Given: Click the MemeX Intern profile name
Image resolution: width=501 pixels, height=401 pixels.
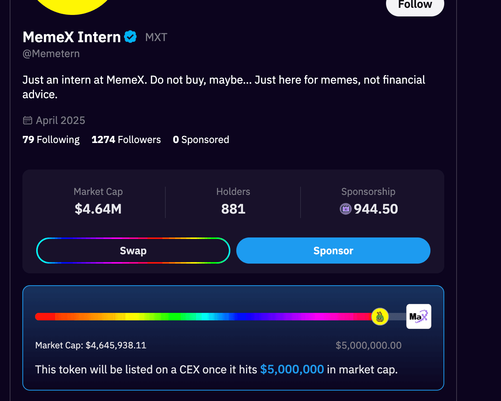Looking at the screenshot, I should tap(72, 37).
